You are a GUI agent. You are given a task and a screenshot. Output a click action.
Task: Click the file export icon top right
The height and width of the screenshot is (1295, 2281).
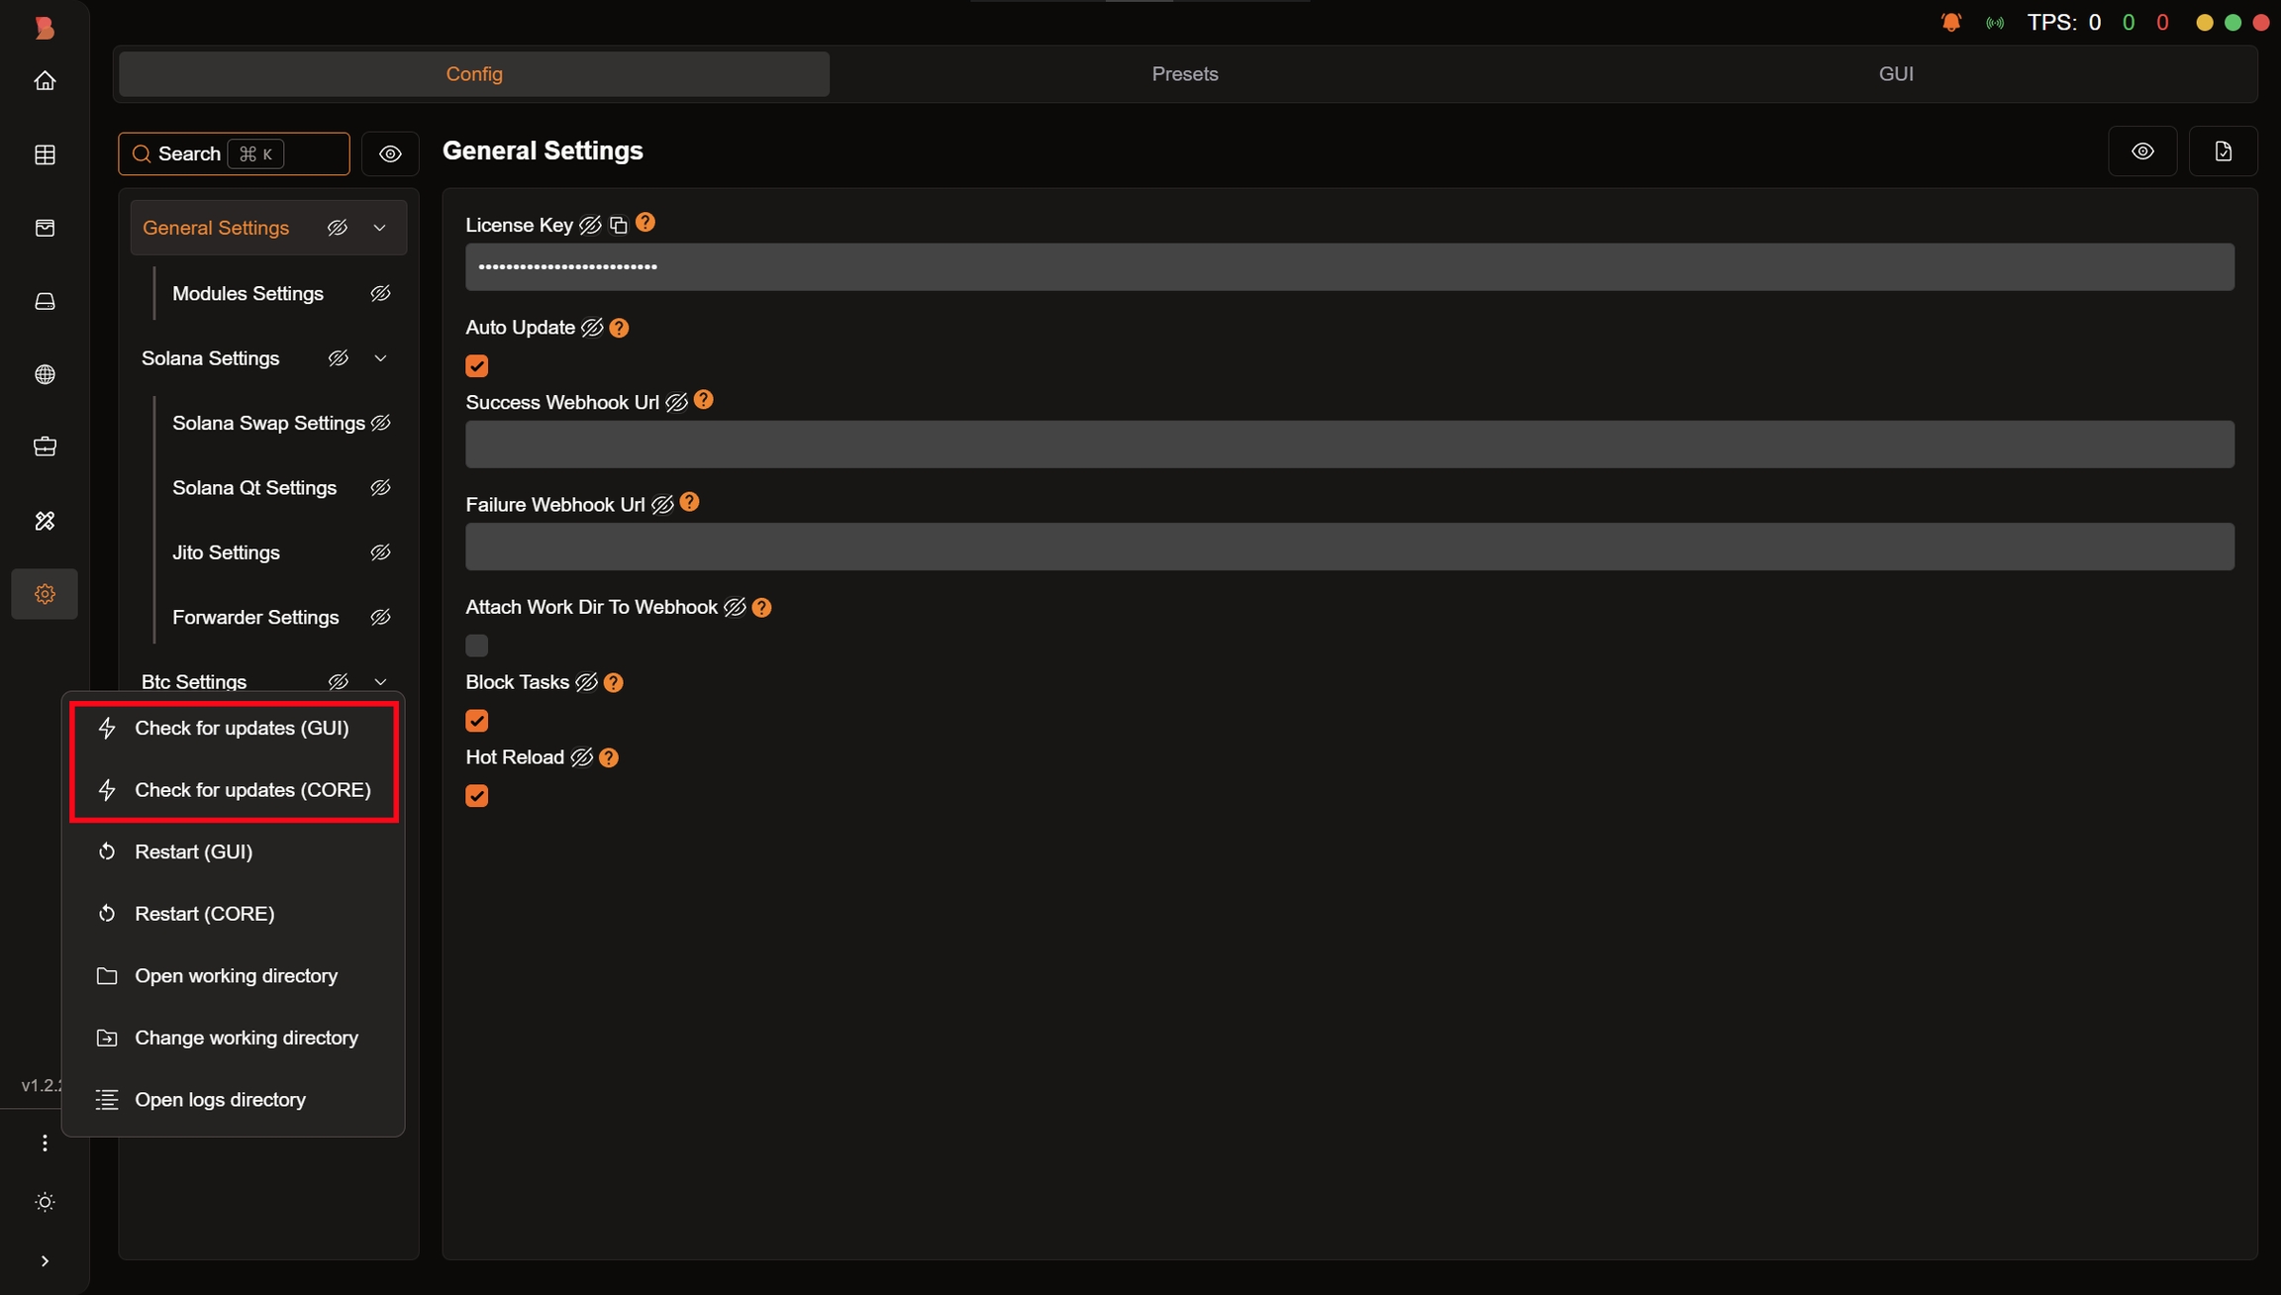click(x=2223, y=151)
